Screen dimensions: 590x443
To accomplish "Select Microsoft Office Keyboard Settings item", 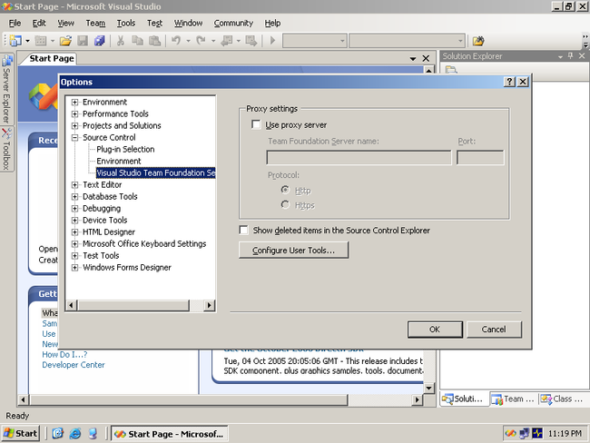I will (x=144, y=244).
